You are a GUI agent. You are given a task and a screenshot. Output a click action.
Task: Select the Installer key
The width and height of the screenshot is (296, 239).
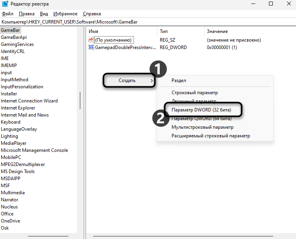point(9,94)
